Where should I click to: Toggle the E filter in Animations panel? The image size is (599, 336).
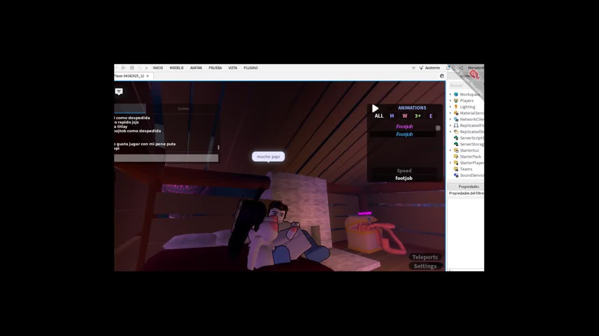pos(431,116)
